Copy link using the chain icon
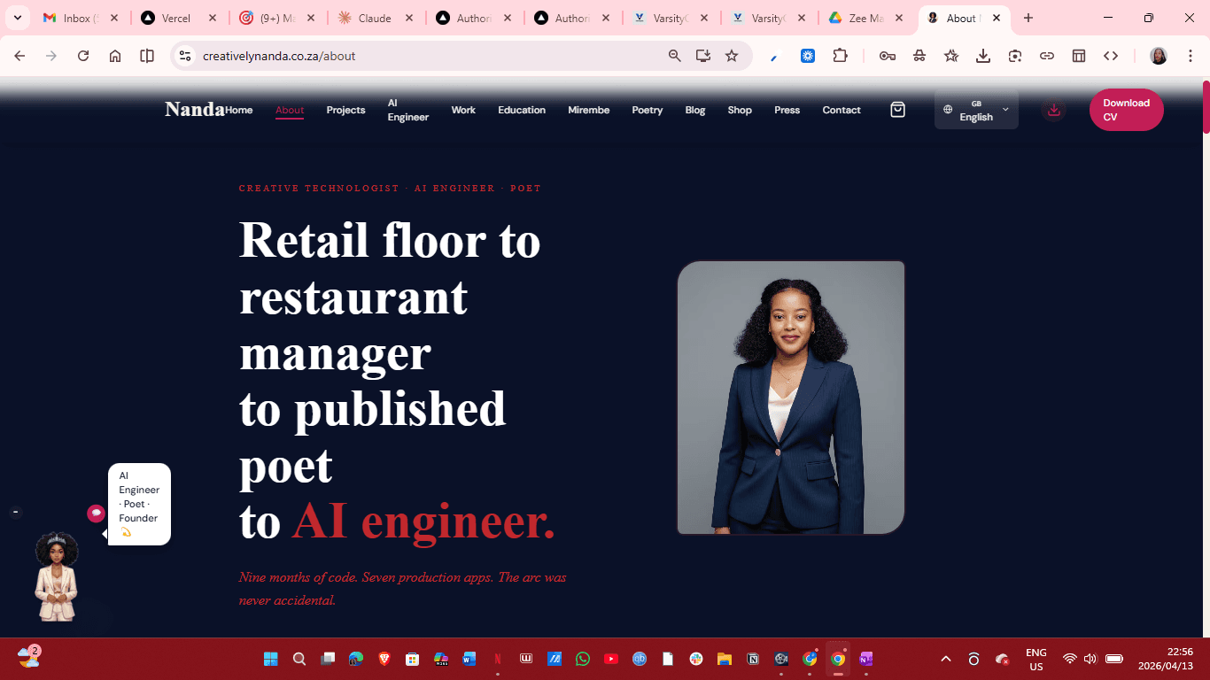1210x680 pixels. tap(1047, 56)
